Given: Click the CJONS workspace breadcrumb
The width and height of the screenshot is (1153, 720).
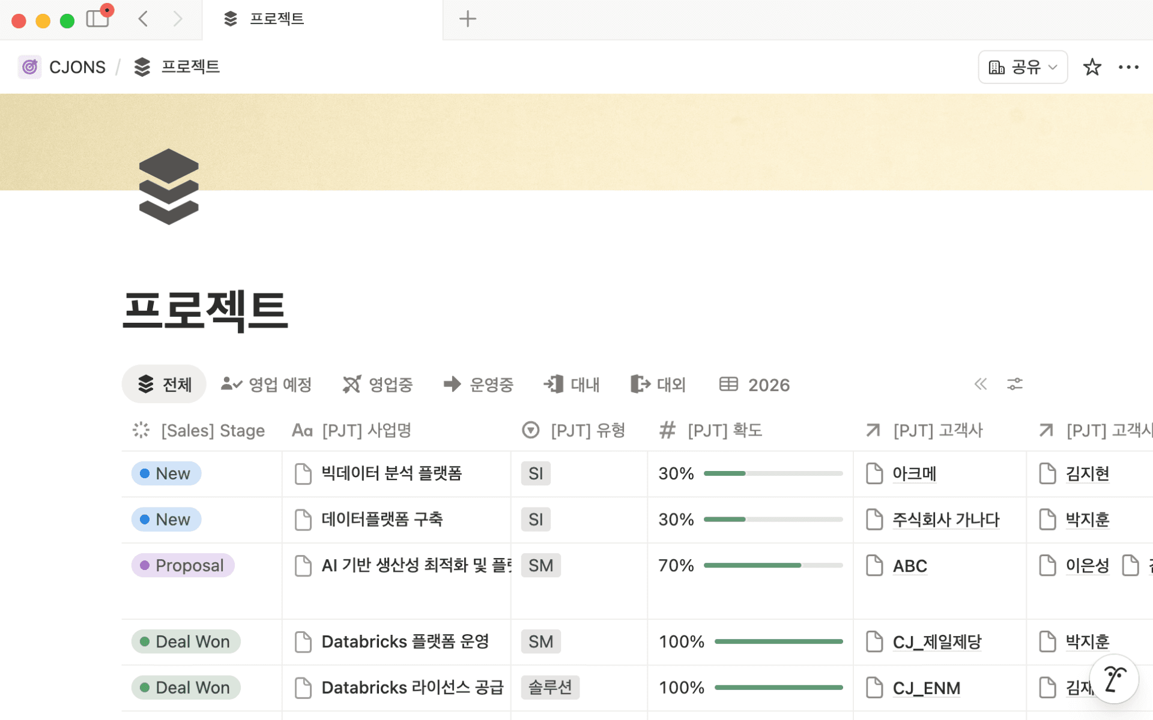Looking at the screenshot, I should [77, 67].
